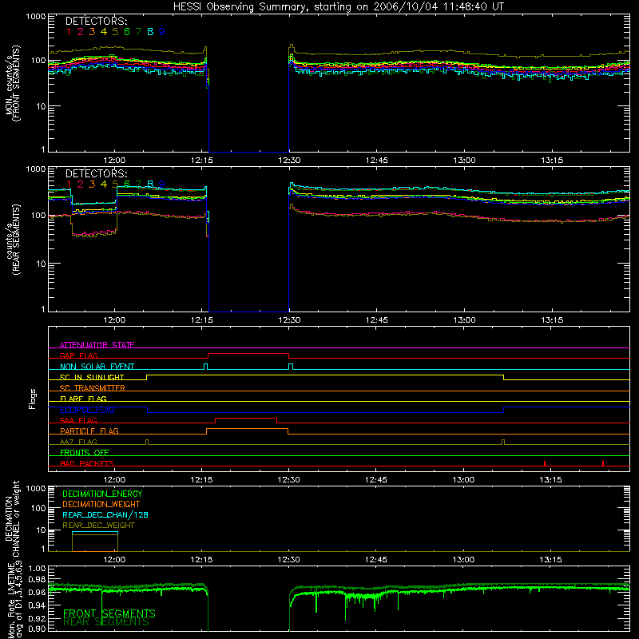Click 12:15 tick under the Flags plot
Screen dimensions: 639x639
pos(201,480)
